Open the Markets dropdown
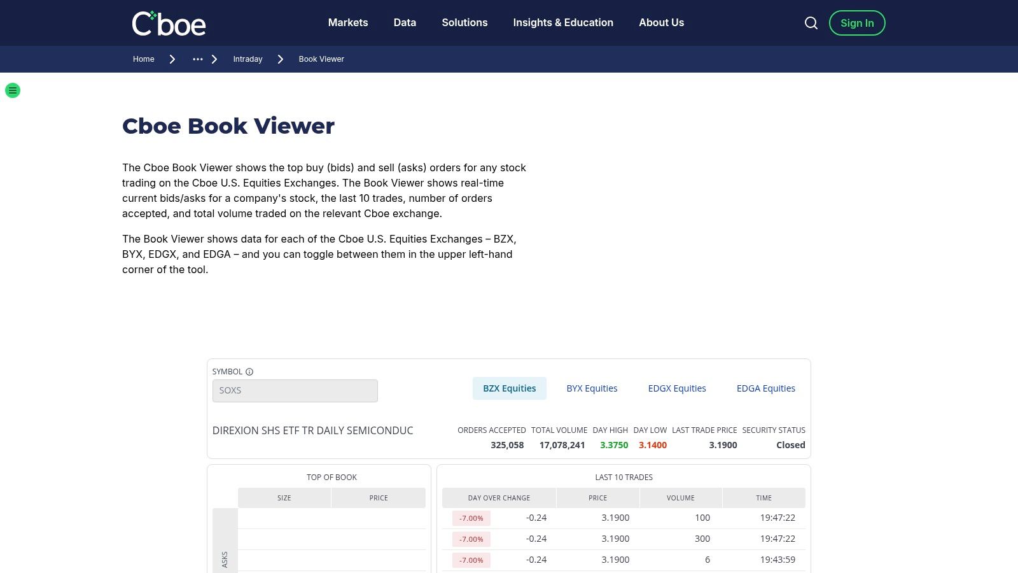Image resolution: width=1018 pixels, height=573 pixels. [347, 22]
